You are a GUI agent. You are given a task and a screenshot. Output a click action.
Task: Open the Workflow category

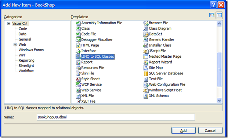(x=26, y=71)
